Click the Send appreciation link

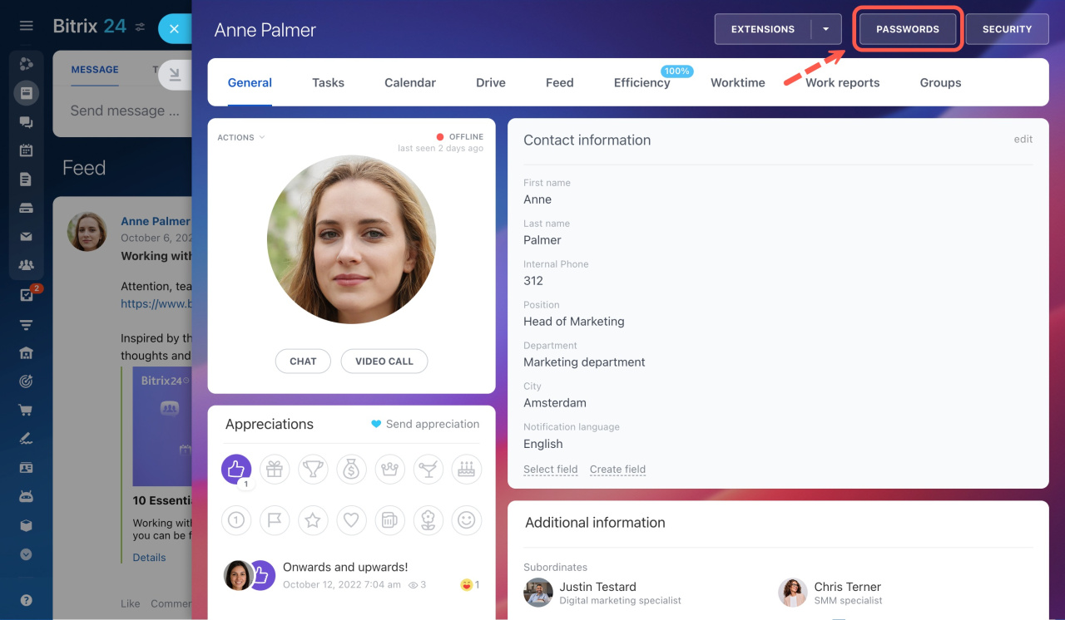point(425,424)
